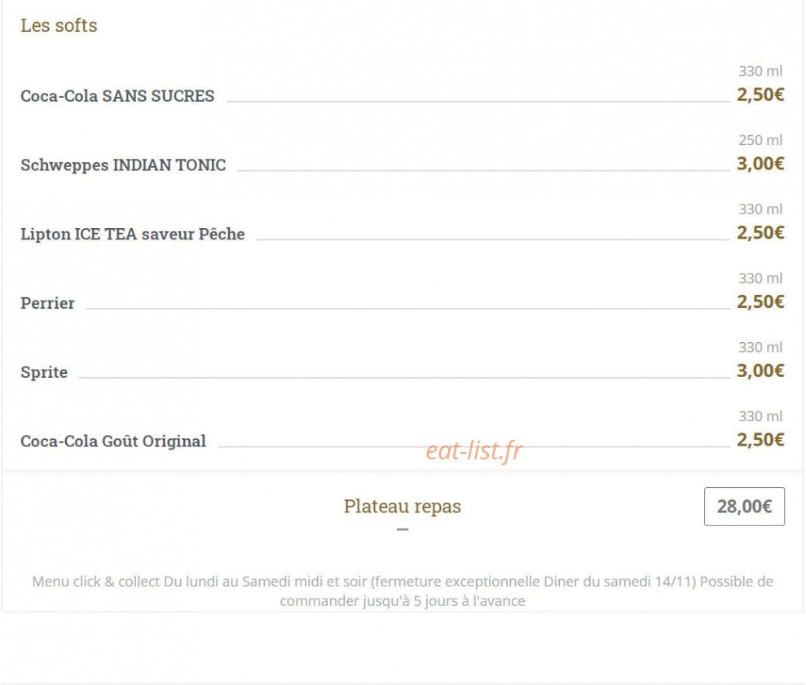Click the 3,00€ price for Sprite
Viewport: 806px width, 685px height.
click(x=760, y=371)
